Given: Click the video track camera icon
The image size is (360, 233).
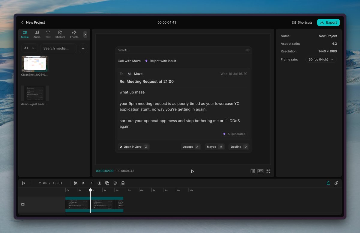Looking at the screenshot, I should (23, 205).
